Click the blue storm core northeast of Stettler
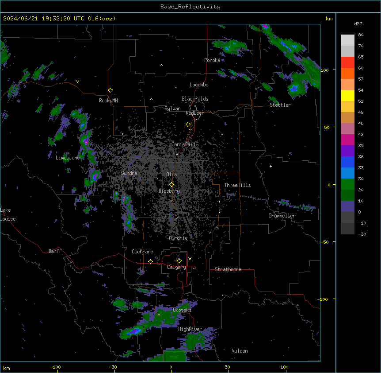The height and width of the screenshot is (373, 381). coord(294,88)
